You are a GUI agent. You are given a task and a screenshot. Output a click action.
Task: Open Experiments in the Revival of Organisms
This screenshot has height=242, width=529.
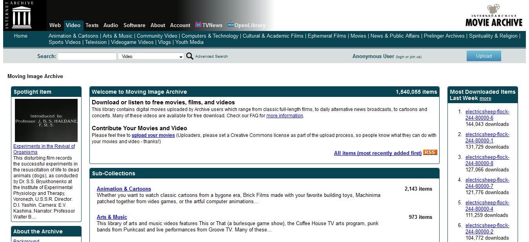pos(44,149)
